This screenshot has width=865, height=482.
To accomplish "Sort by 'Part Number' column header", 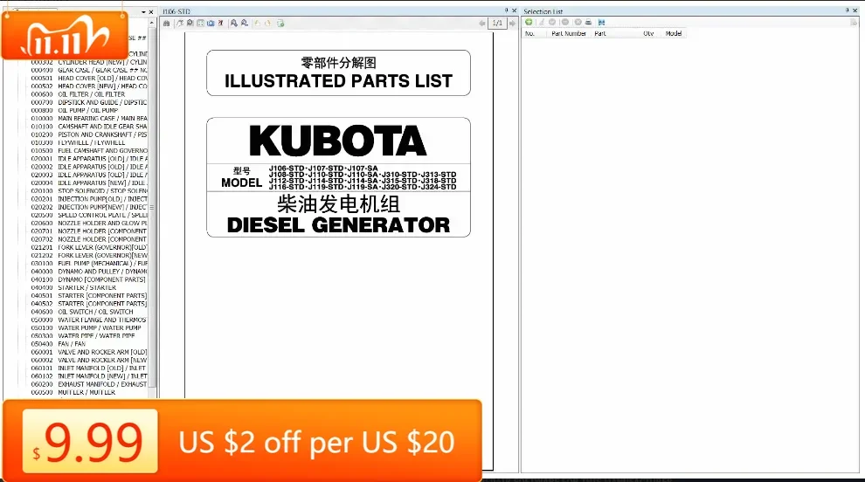I will point(568,34).
